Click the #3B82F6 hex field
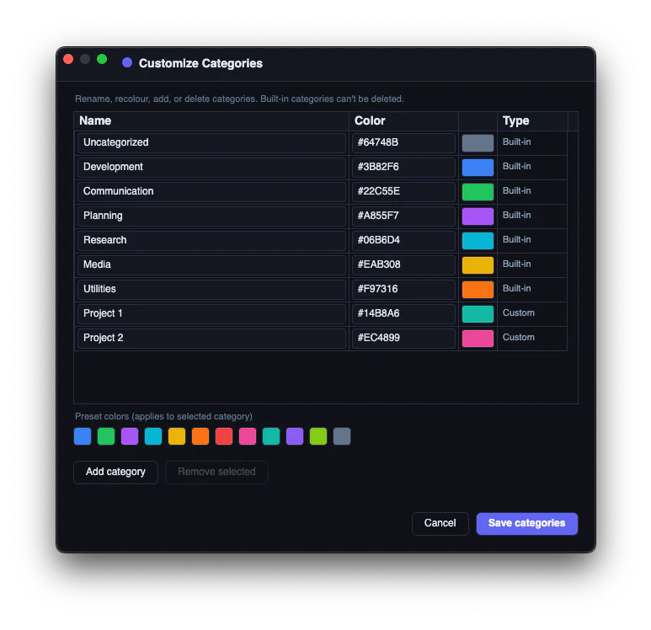Image resolution: width=651 pixels, height=630 pixels. click(403, 168)
